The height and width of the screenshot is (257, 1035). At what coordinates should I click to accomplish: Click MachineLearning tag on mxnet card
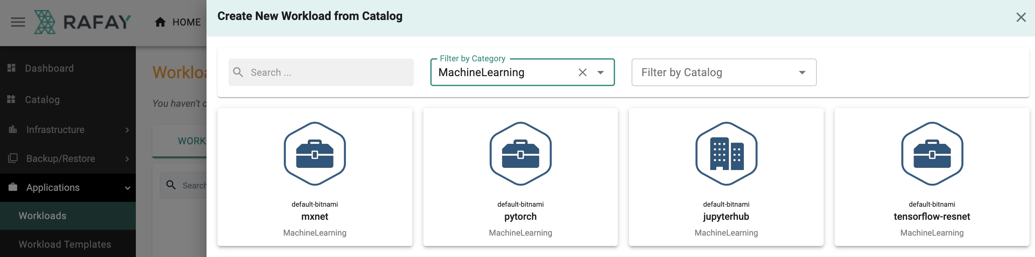click(x=314, y=233)
